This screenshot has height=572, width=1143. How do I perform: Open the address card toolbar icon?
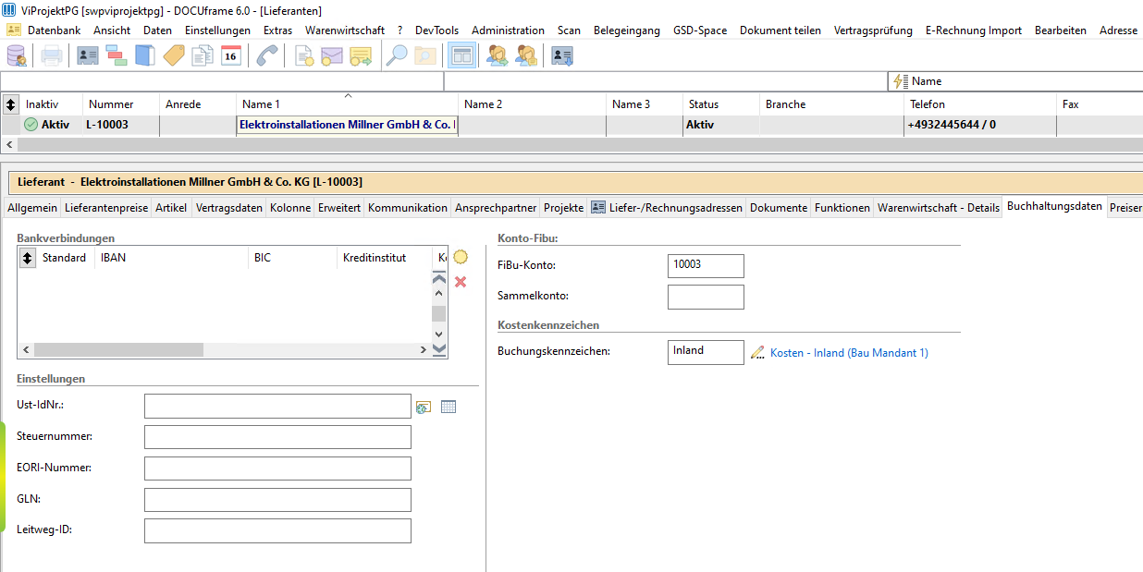88,55
